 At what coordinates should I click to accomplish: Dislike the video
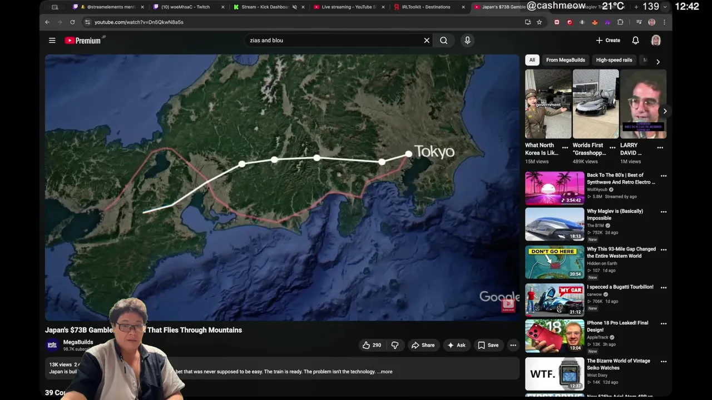[x=395, y=345]
